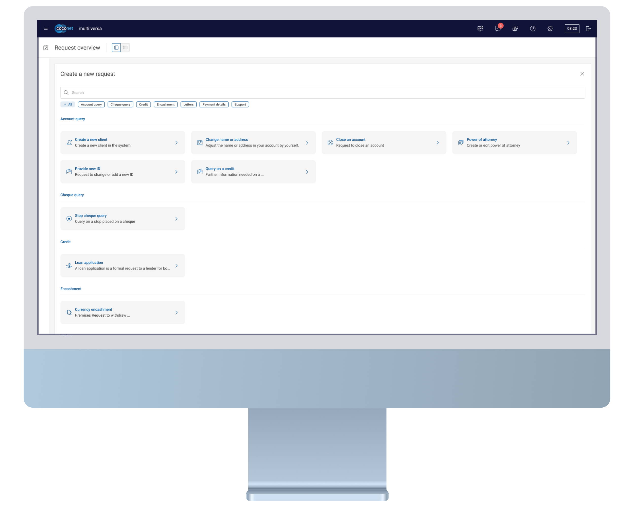
Task: Expand the Power of attorney chevron
Action: click(x=568, y=142)
